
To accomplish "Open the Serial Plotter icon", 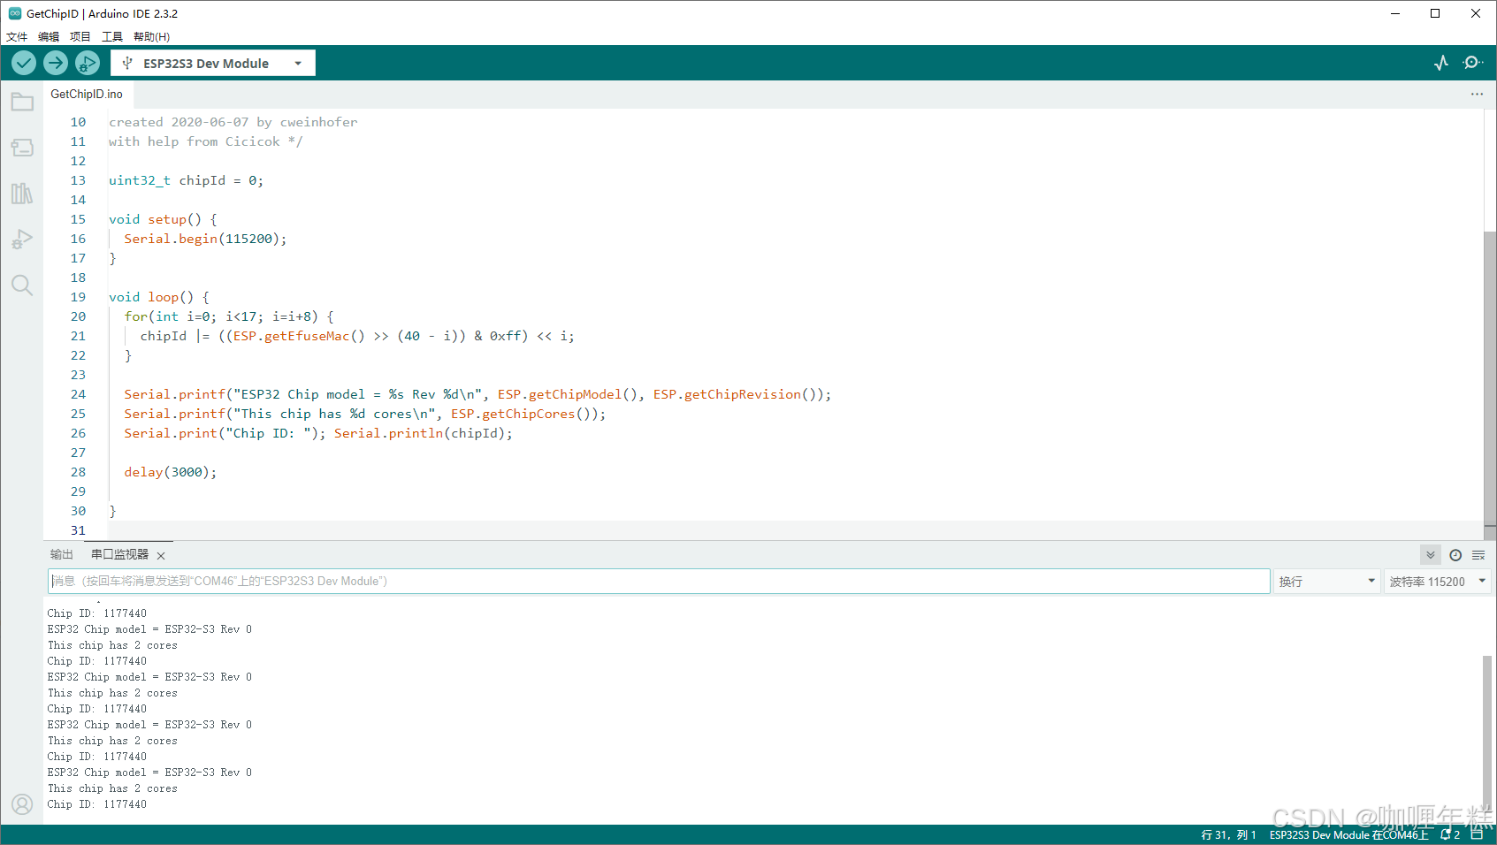I will [x=1441, y=63].
